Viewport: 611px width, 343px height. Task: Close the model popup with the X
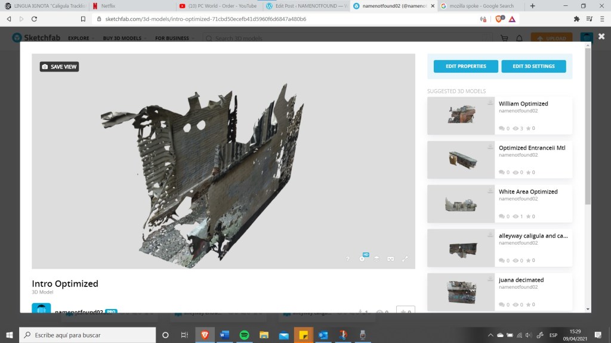601,37
